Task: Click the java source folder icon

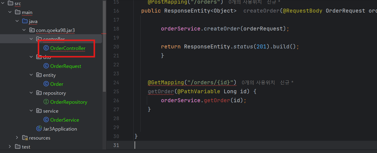Action: click(x=25, y=21)
